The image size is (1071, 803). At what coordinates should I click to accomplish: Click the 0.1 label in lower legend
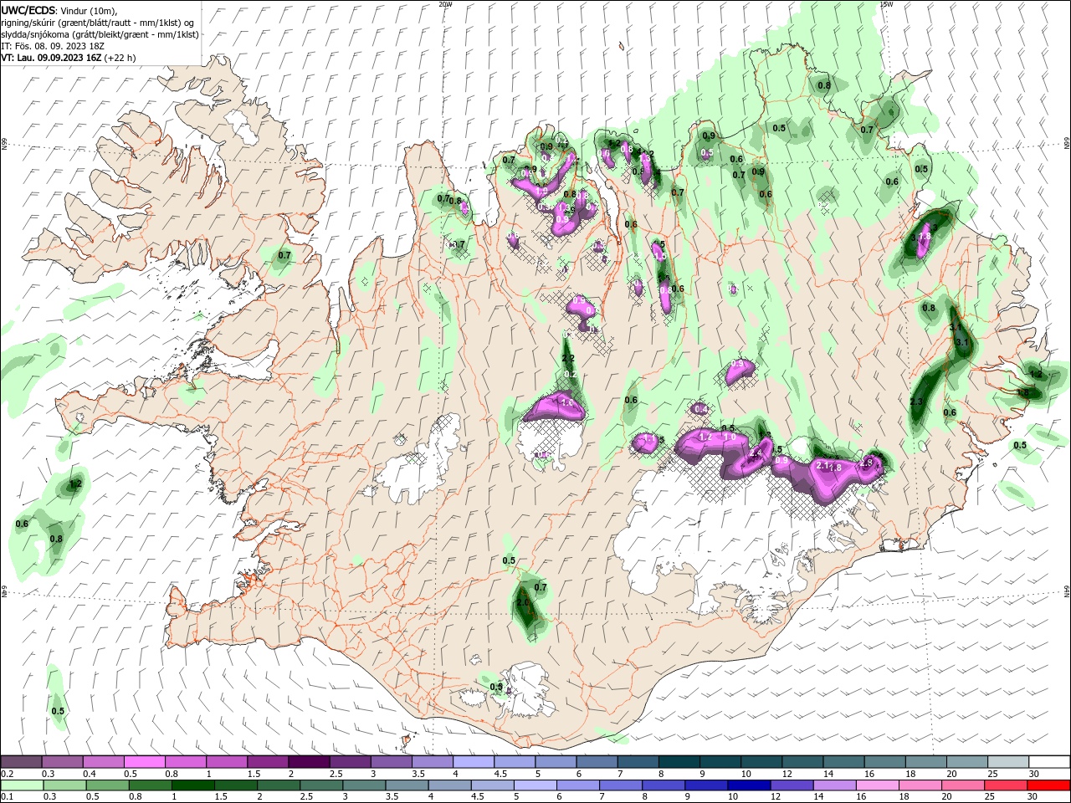coord(7,797)
